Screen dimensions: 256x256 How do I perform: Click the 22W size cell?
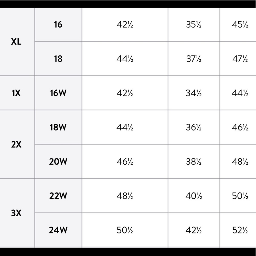click(58, 196)
